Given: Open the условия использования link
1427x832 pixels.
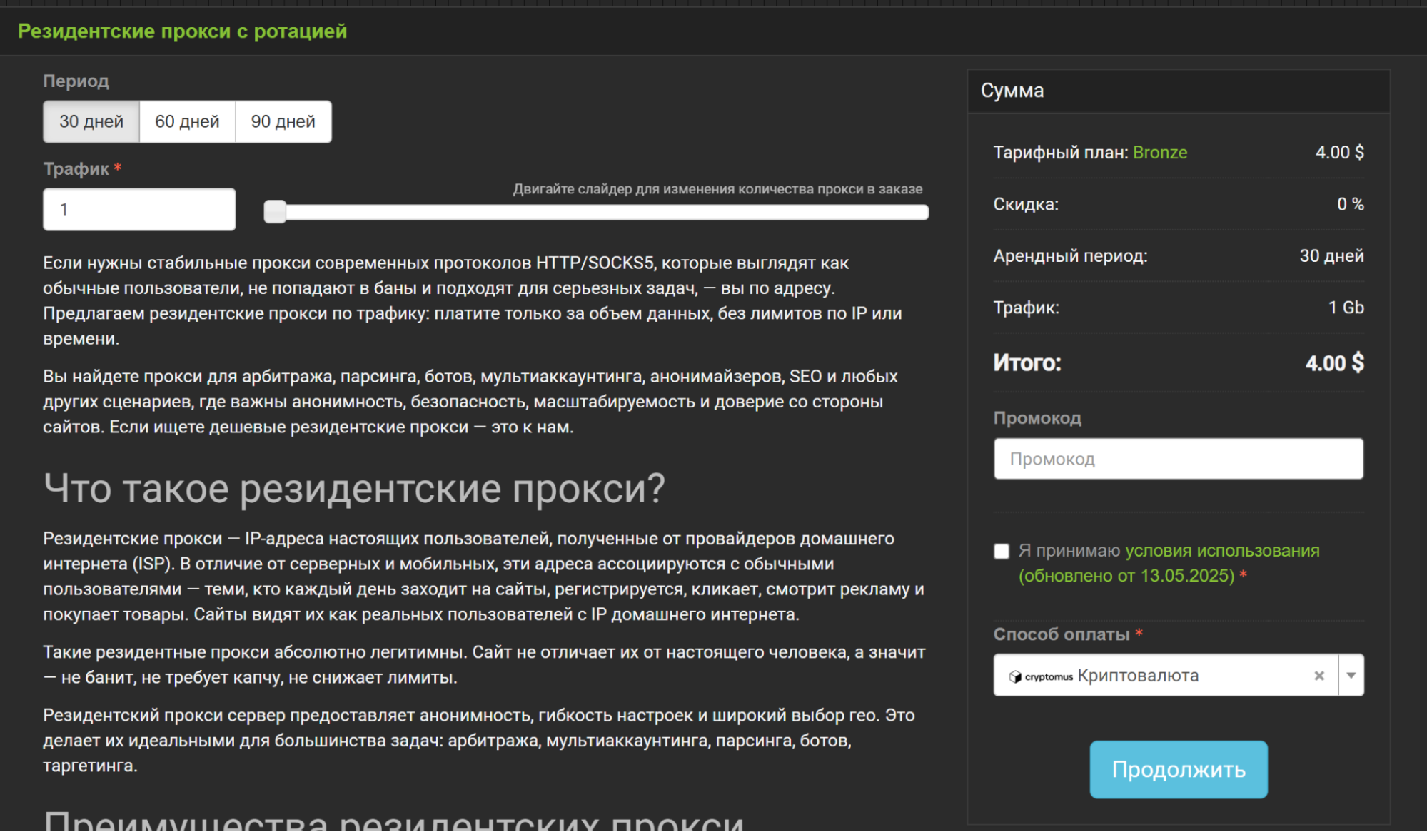Looking at the screenshot, I should pos(1222,550).
